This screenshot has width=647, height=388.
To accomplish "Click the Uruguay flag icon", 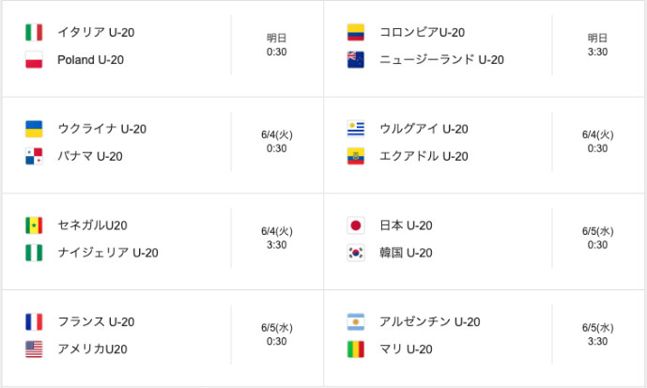I will [x=355, y=129].
